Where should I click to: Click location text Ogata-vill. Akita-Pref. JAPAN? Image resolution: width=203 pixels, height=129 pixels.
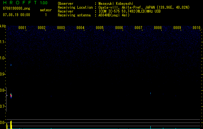click(x=127, y=7)
